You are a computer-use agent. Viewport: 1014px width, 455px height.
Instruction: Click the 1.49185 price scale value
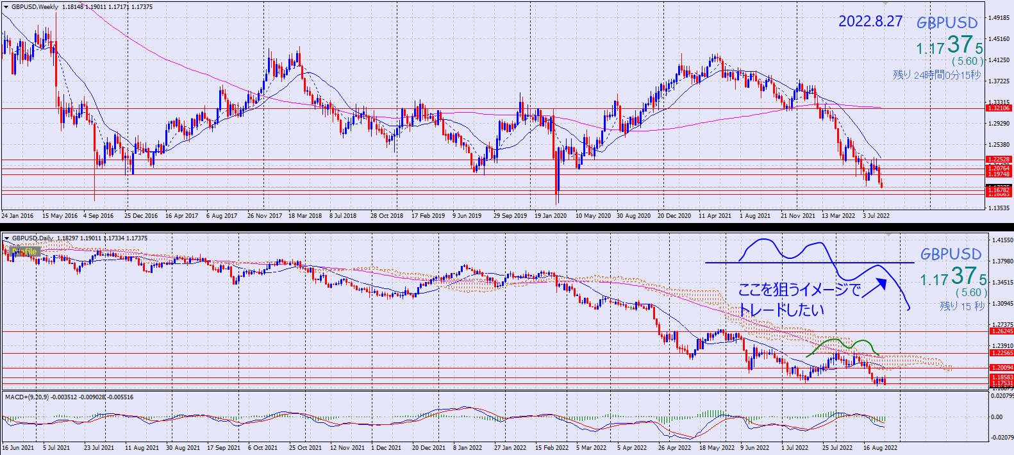click(x=999, y=18)
